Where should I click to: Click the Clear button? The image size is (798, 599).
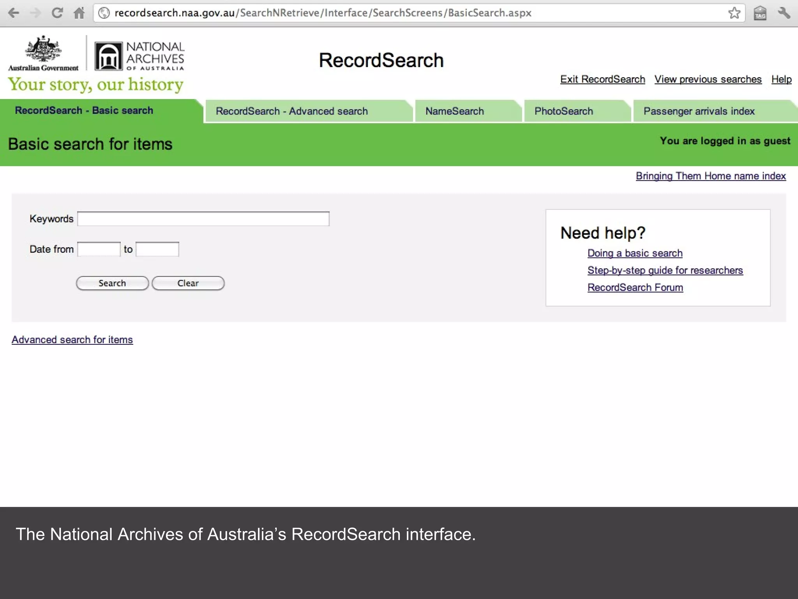coord(188,283)
